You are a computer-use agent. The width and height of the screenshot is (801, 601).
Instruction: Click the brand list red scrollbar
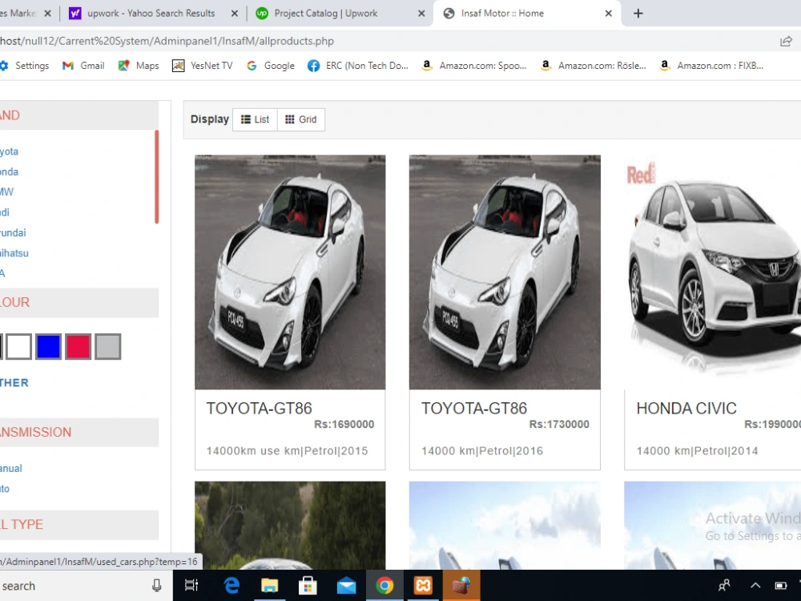coord(157,177)
